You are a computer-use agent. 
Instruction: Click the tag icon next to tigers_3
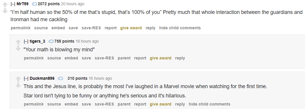51,41
